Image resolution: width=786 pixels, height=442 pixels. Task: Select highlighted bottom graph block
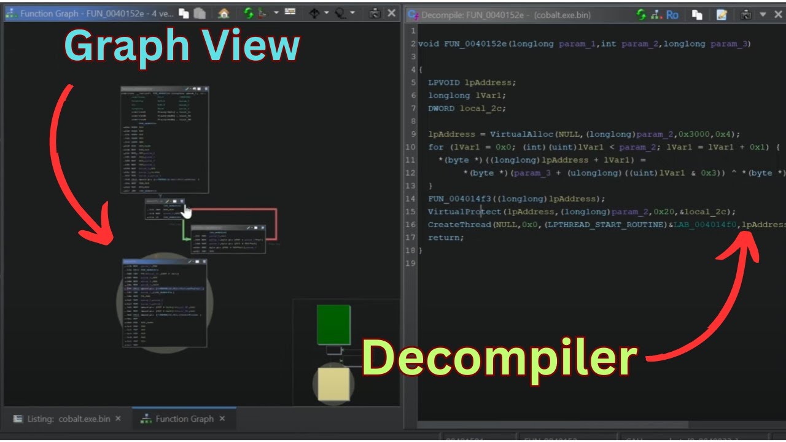pyautogui.click(x=165, y=303)
